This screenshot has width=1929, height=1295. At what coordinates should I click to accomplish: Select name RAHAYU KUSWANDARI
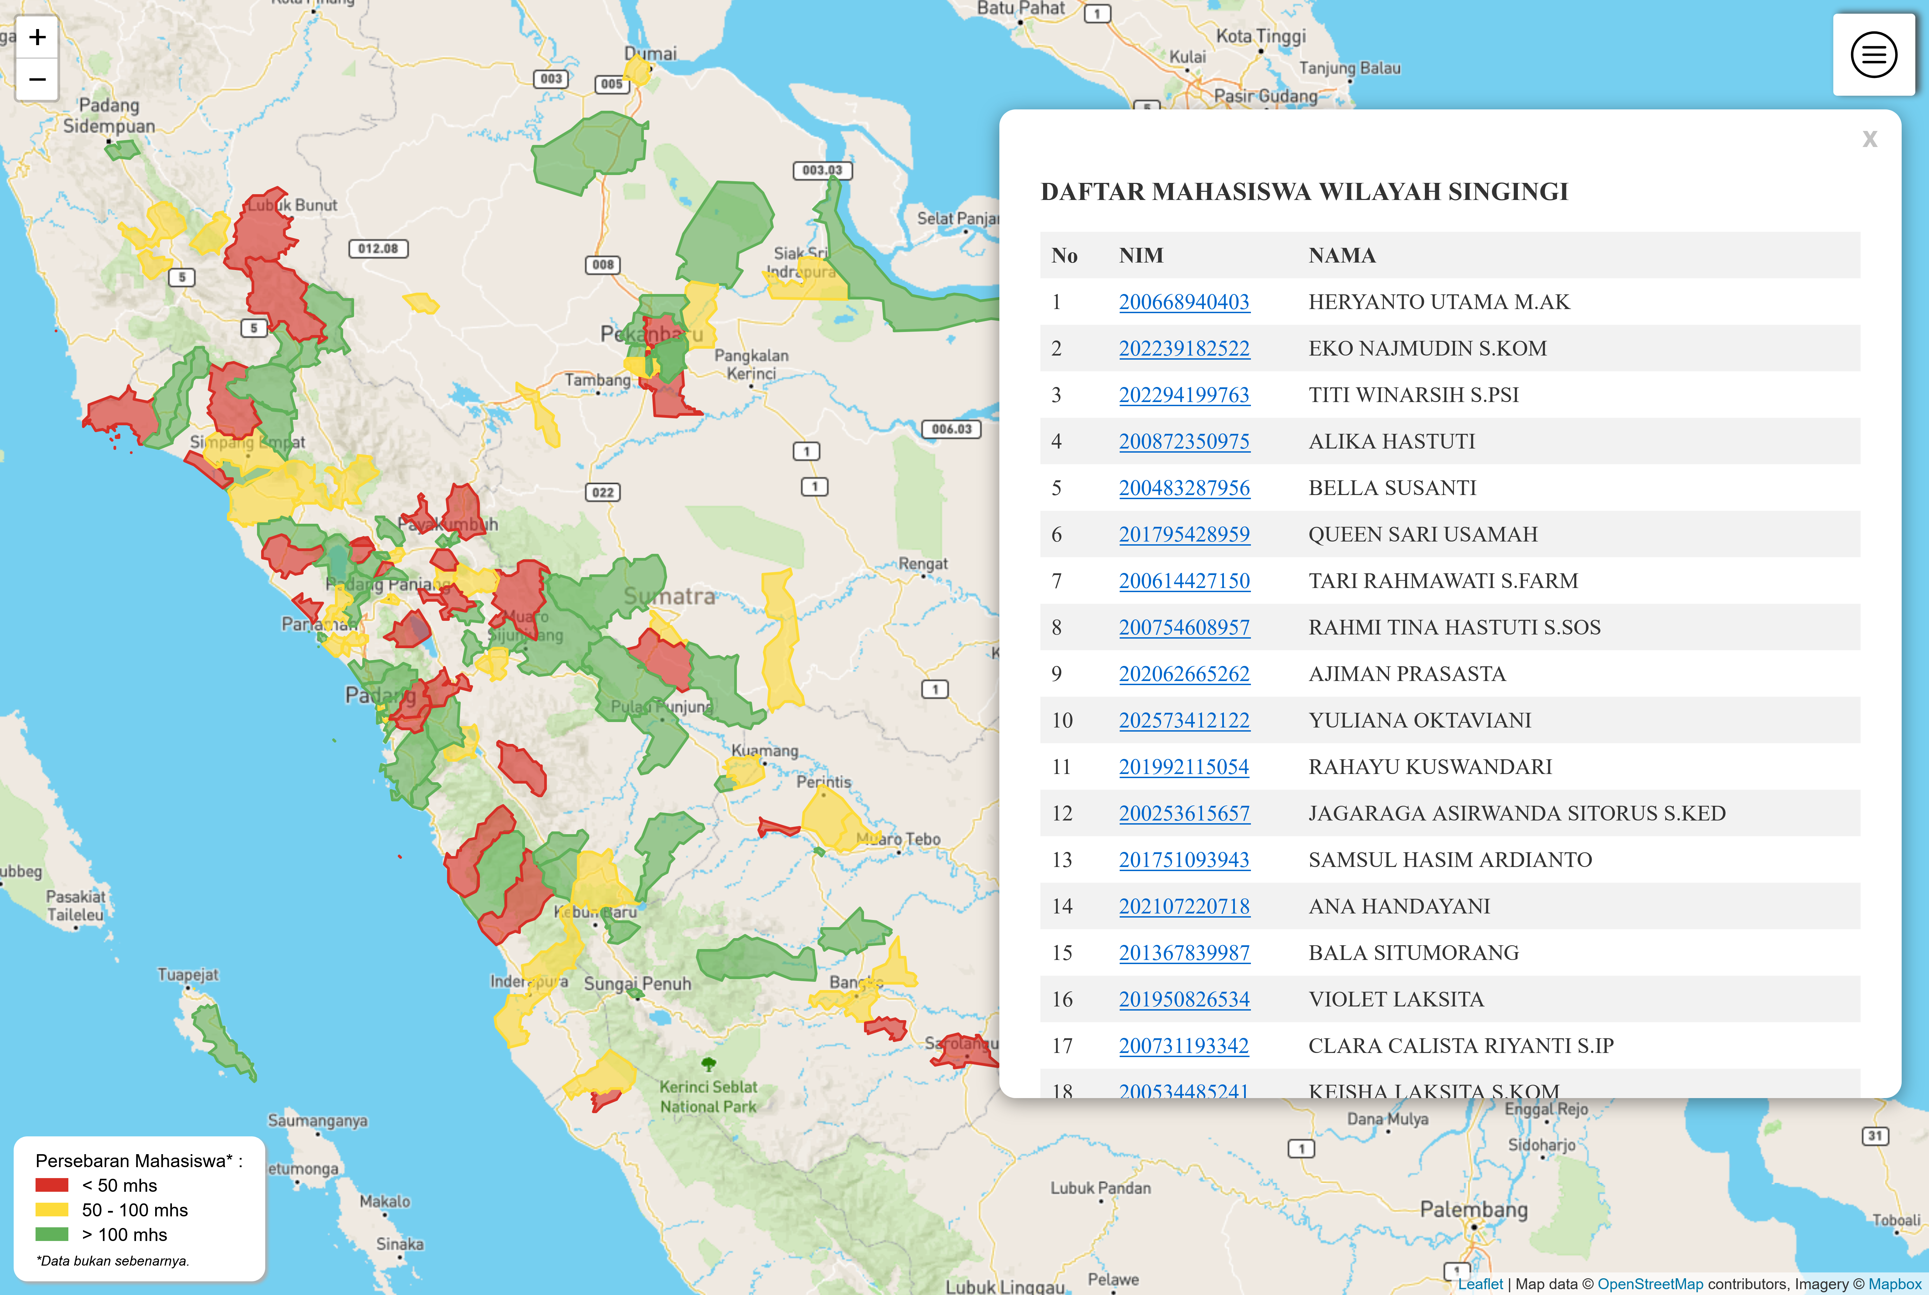pyautogui.click(x=1430, y=766)
